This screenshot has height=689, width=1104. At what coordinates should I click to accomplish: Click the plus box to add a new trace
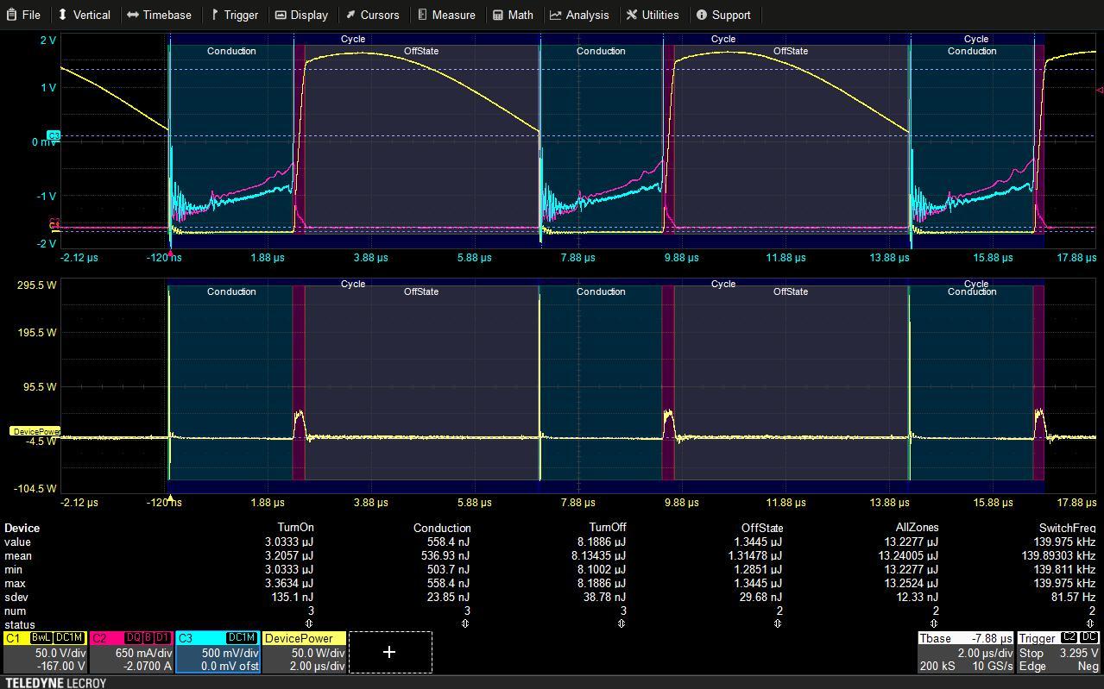click(389, 653)
